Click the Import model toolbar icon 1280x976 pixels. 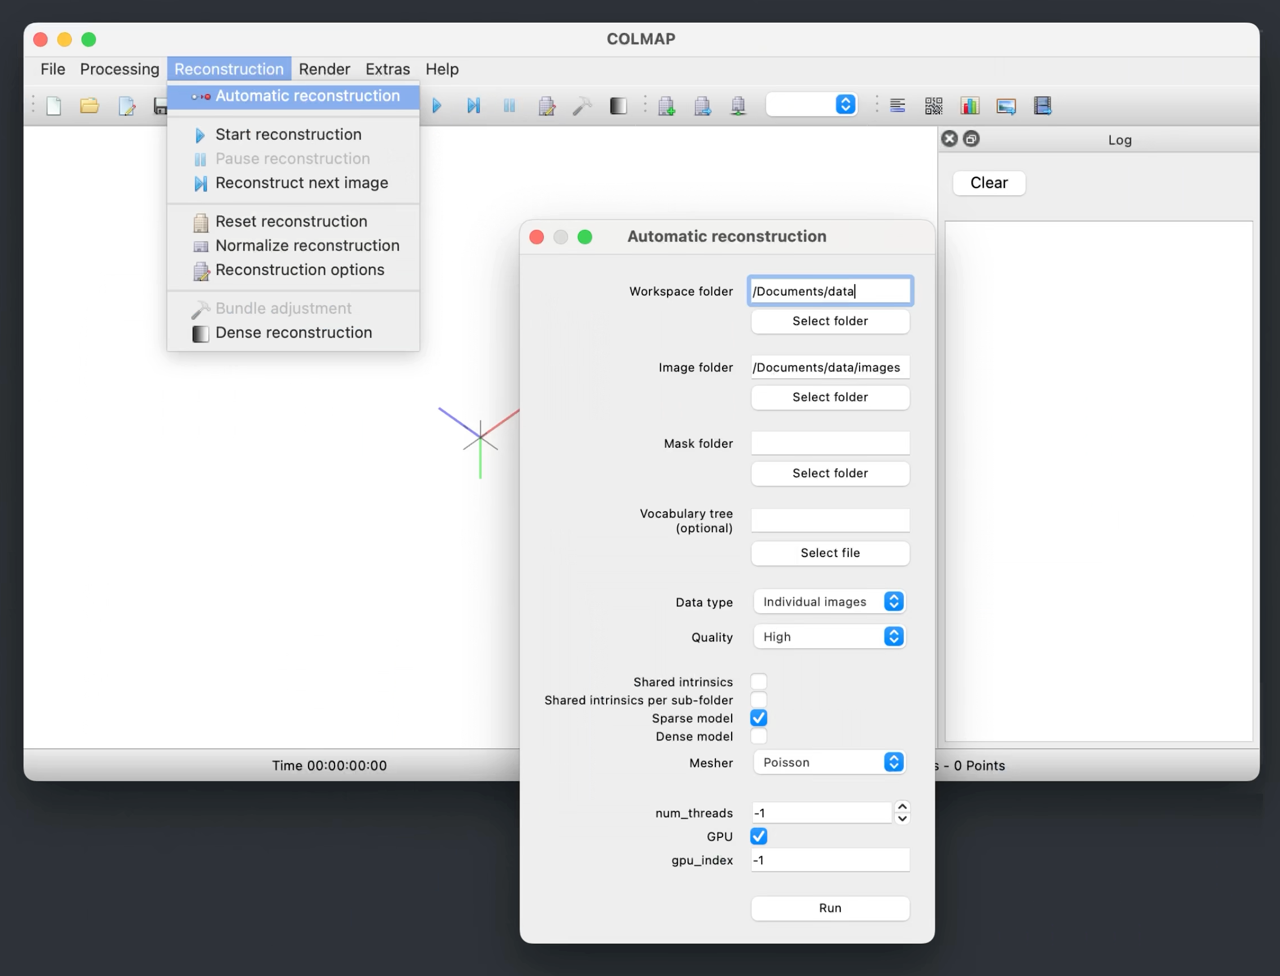pyautogui.click(x=667, y=106)
